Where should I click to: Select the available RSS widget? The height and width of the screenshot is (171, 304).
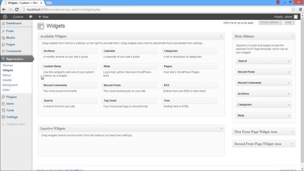190,85
